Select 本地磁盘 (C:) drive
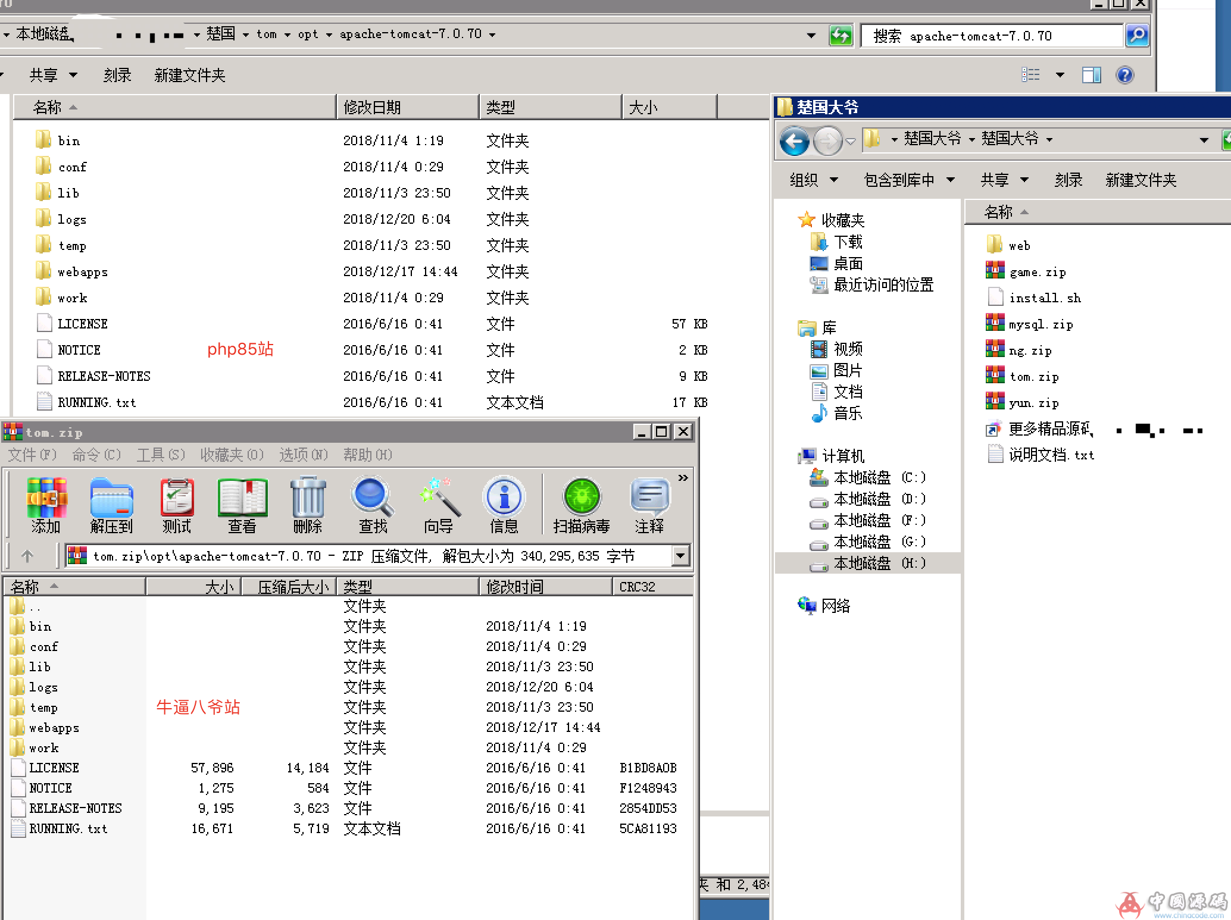 coord(868,477)
